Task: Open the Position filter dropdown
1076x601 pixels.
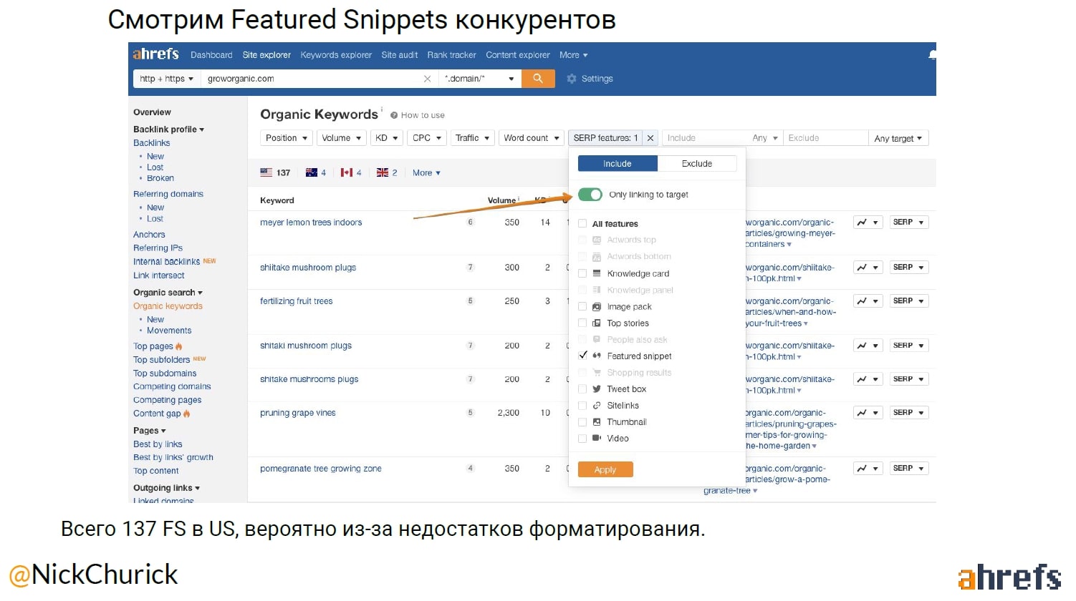Action: pos(287,138)
